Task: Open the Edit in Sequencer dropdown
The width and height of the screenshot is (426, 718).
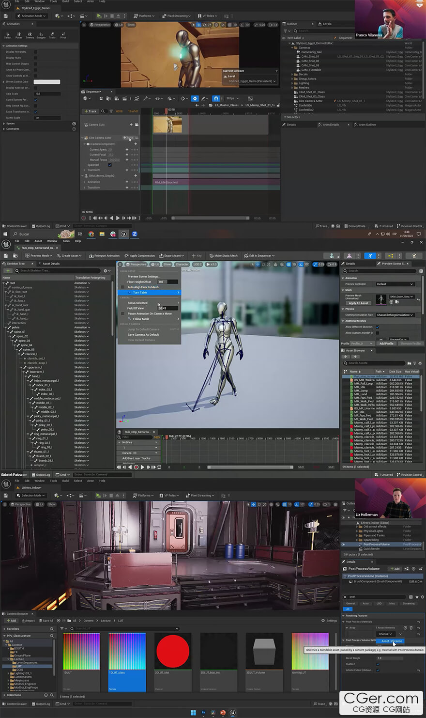Action: point(259,255)
